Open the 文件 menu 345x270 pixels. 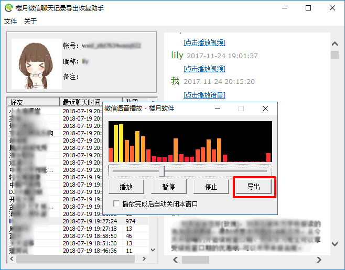tap(10, 21)
